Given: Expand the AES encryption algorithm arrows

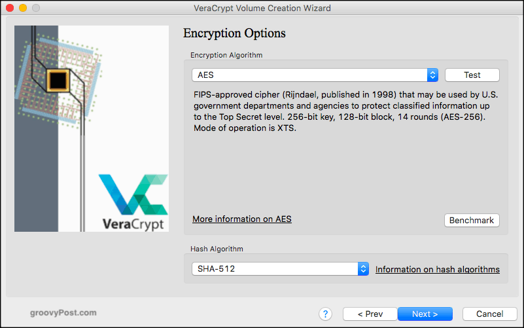Looking at the screenshot, I should (x=432, y=75).
